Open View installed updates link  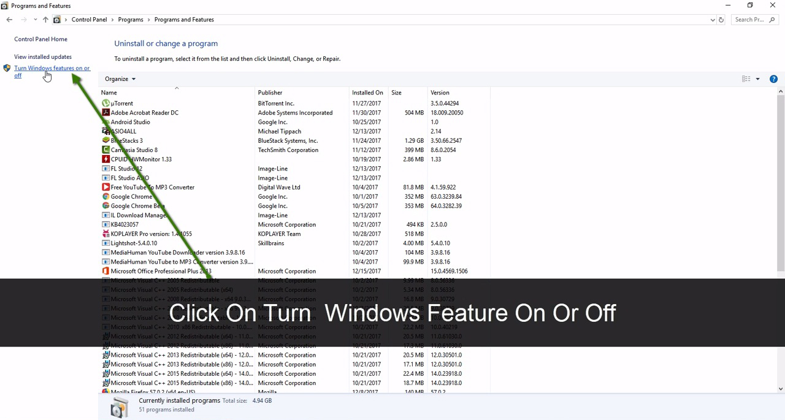coord(43,57)
